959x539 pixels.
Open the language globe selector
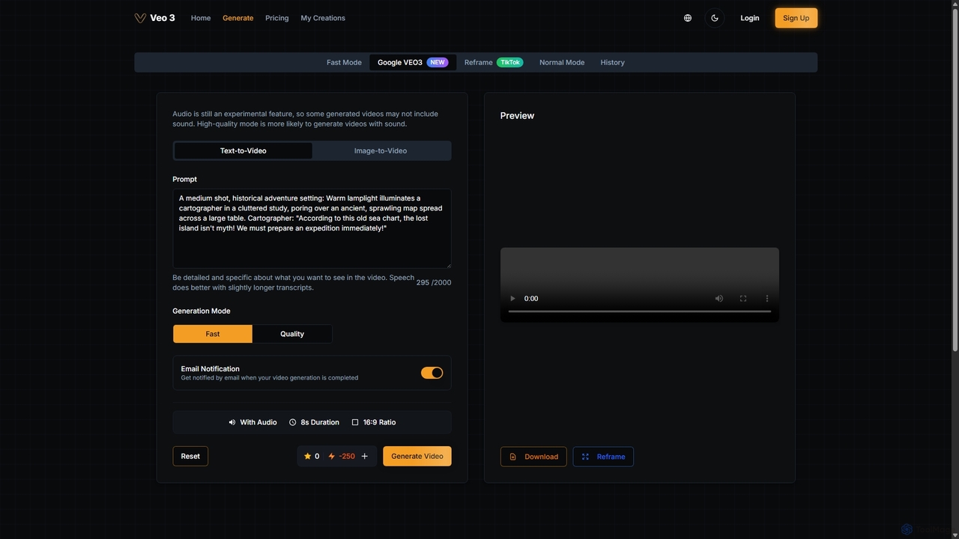[688, 18]
